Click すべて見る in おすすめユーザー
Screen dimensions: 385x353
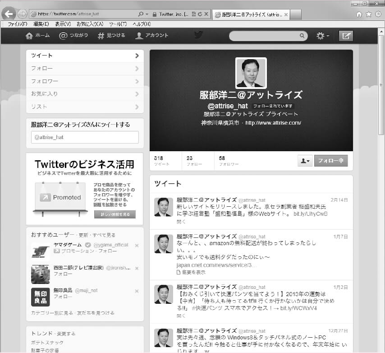pyautogui.click(x=104, y=235)
